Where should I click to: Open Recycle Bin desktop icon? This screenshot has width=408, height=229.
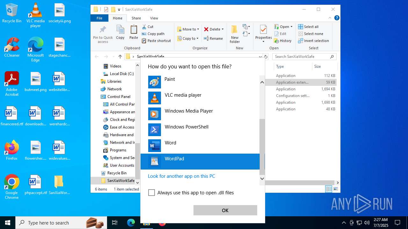coord(12,13)
